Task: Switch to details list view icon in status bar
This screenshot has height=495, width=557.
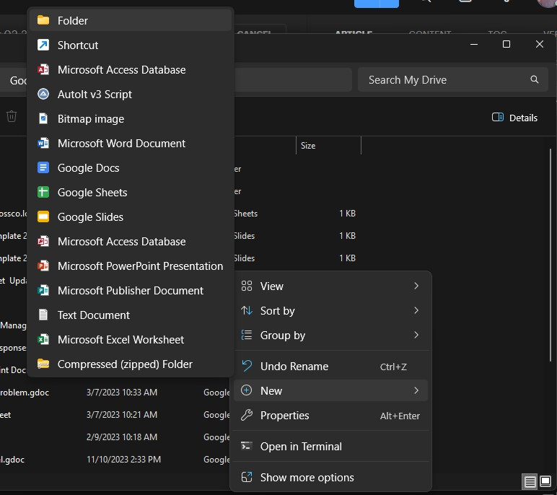Action: coord(530,482)
